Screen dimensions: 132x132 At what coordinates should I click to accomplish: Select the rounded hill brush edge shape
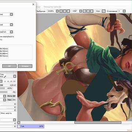pos(8,81)
